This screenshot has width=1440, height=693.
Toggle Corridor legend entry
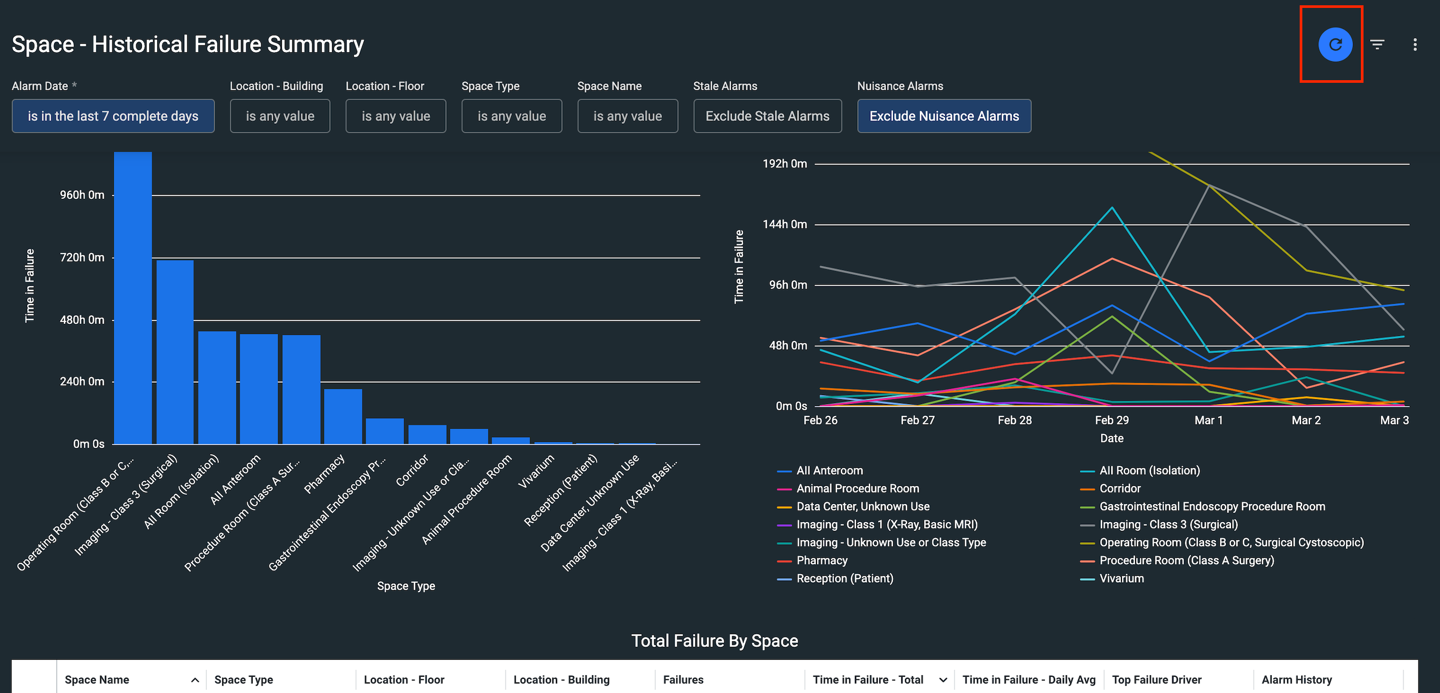1120,488
